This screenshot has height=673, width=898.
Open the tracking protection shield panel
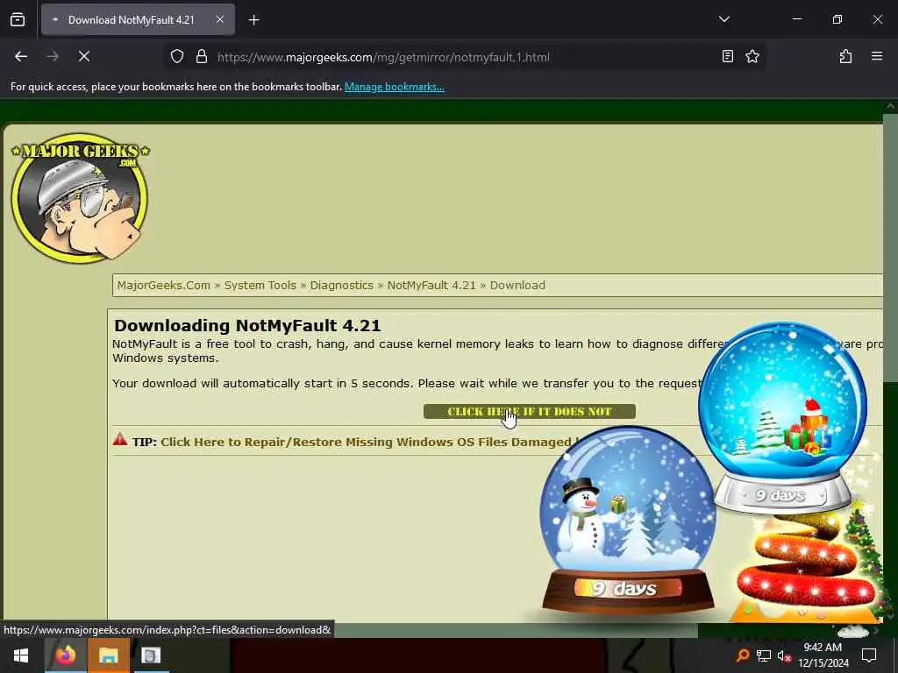(177, 57)
